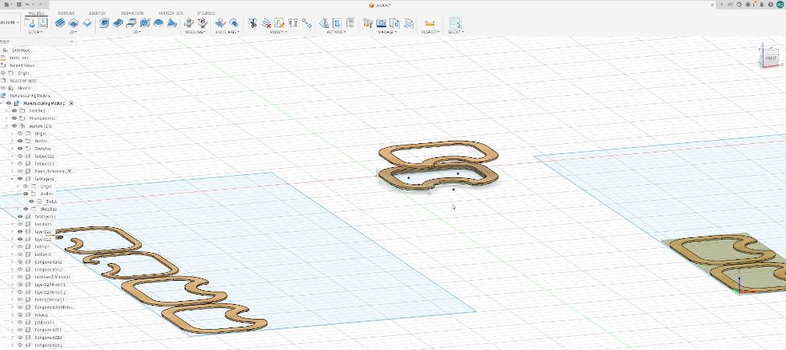This screenshot has width=786, height=350.
Task: Click the Simulate icon in ACTIONS group
Action: click(x=324, y=23)
